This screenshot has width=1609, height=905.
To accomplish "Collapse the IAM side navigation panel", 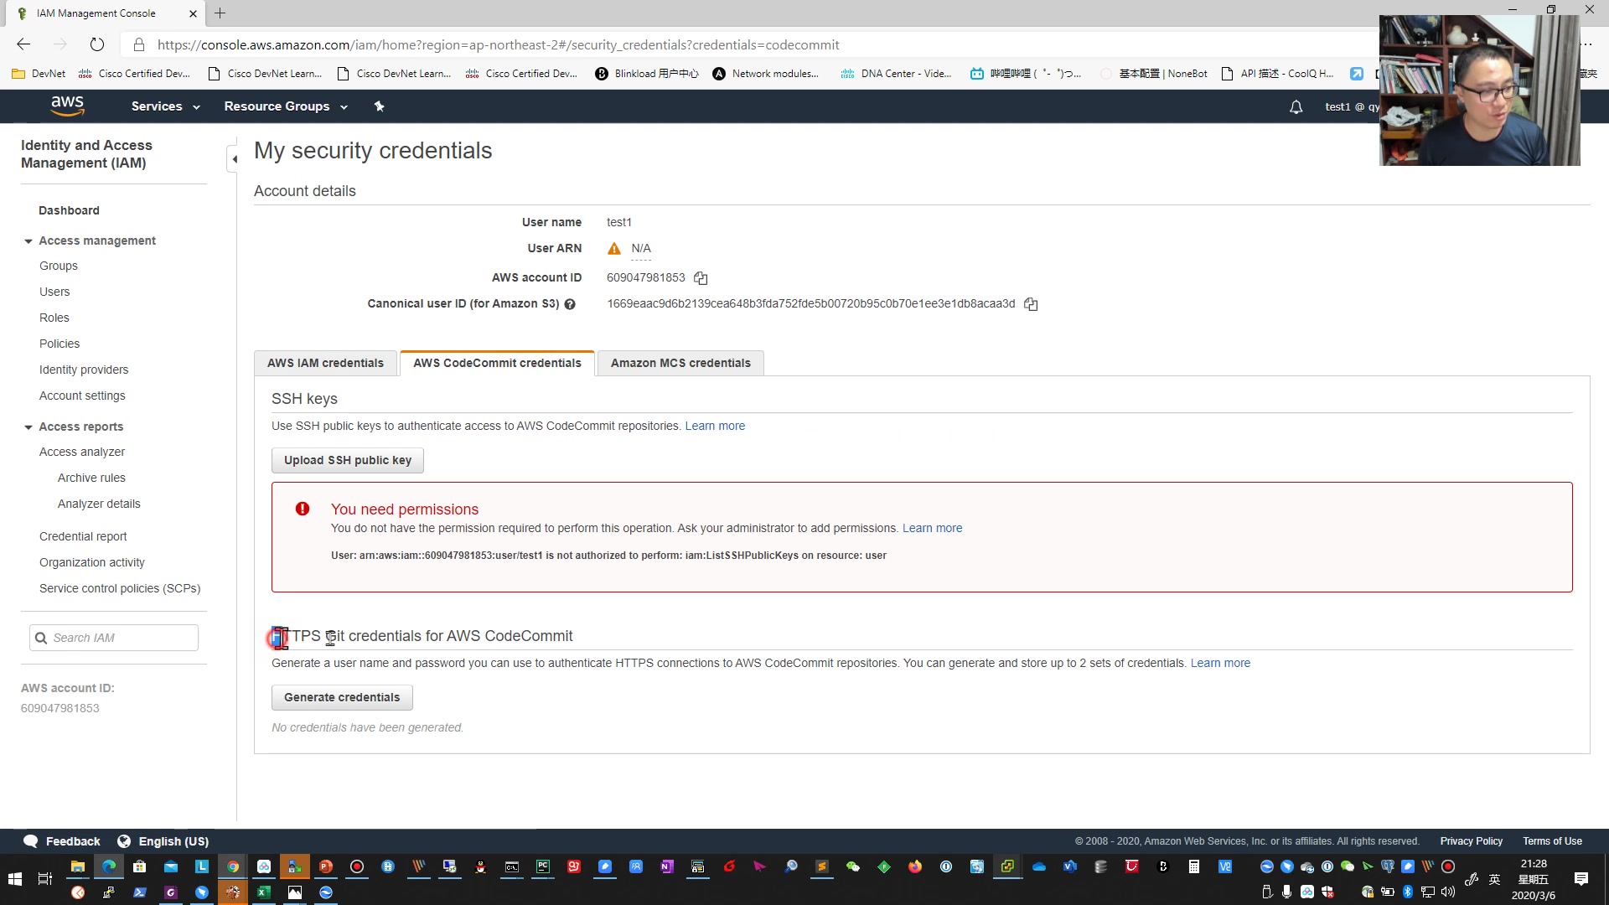I will 234,158.
